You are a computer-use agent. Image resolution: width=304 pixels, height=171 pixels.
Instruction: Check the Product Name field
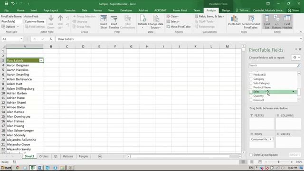[x=251, y=87]
